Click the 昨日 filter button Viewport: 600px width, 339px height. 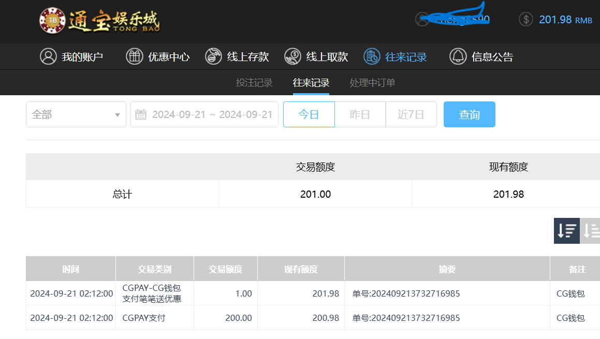[x=360, y=114]
